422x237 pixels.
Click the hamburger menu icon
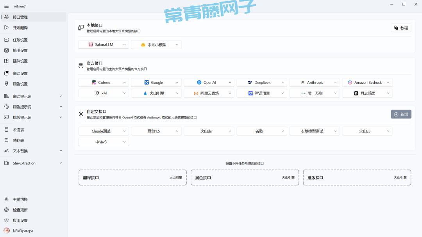click(6, 6)
